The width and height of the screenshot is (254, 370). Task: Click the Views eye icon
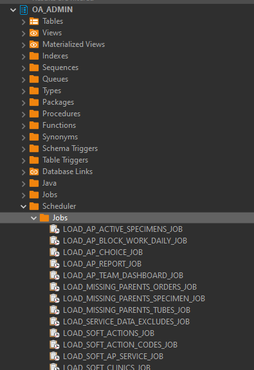[x=34, y=33]
